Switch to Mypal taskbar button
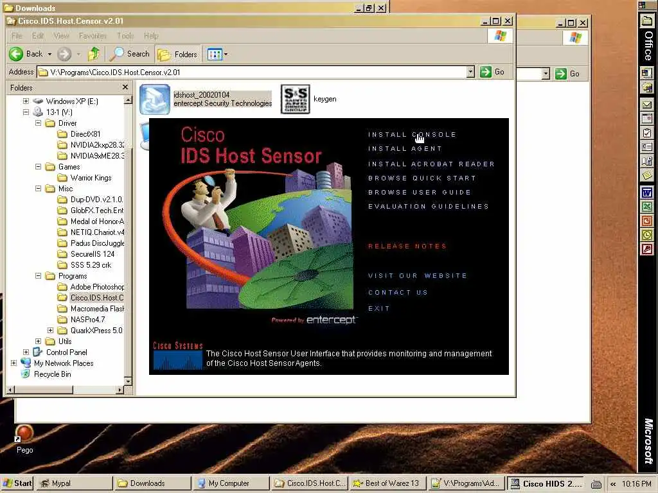Viewport: 658px width, 493px height. (x=73, y=483)
